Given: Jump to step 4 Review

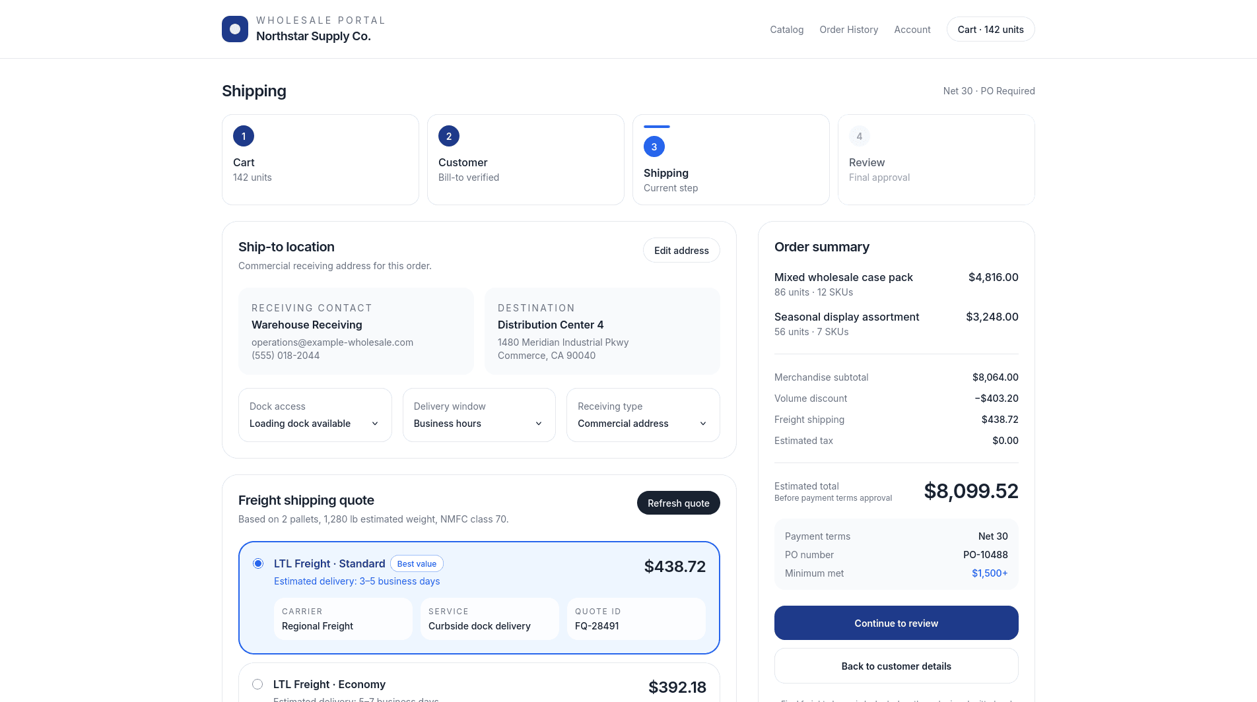Looking at the screenshot, I should click(x=936, y=160).
